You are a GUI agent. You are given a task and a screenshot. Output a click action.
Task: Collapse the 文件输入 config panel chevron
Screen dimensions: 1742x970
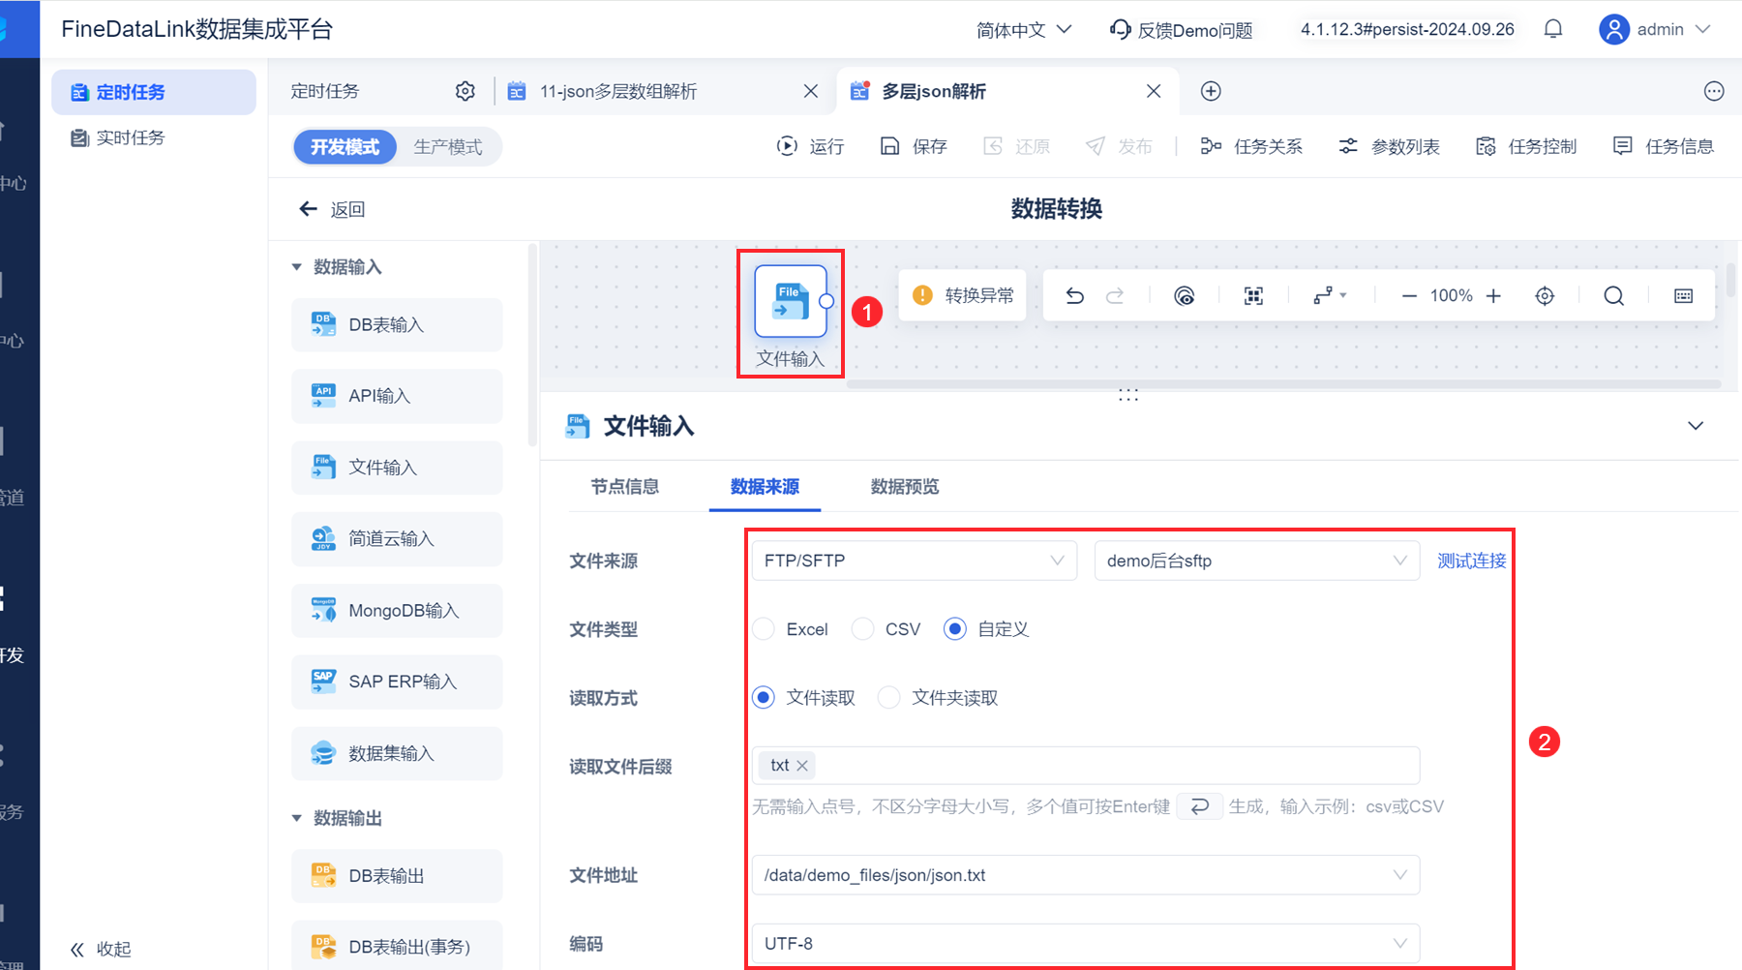point(1696,426)
